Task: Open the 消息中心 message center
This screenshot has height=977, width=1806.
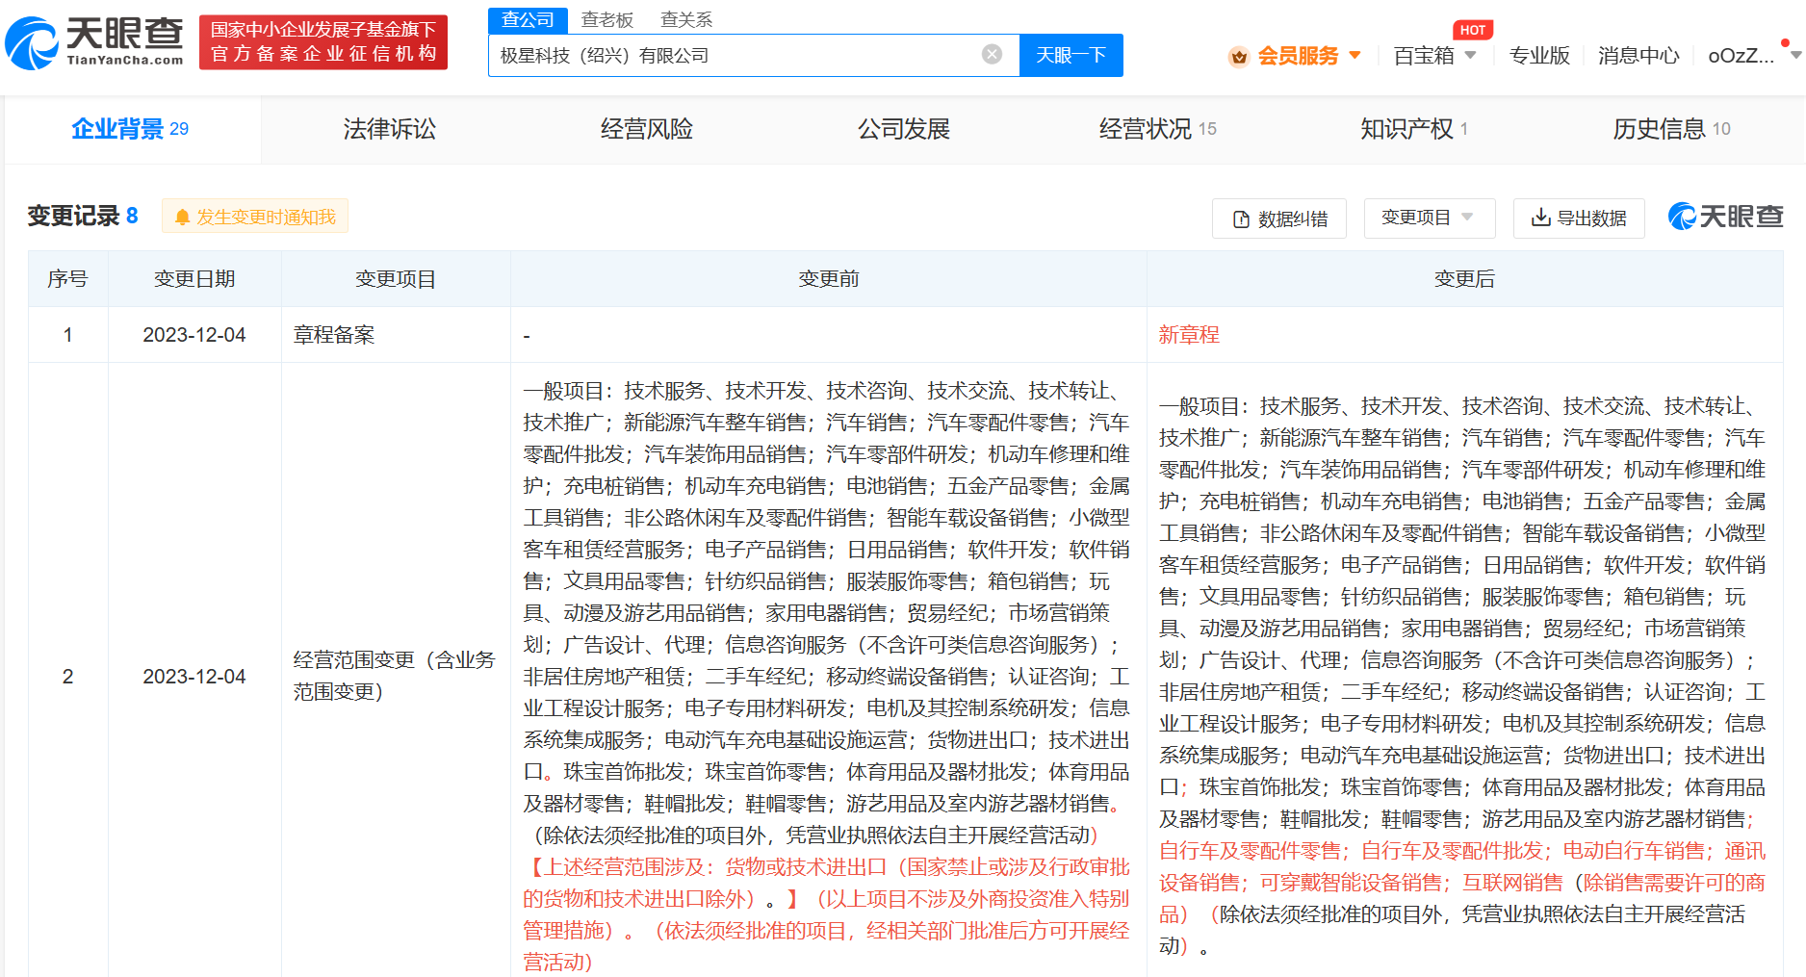Action: click(1638, 56)
